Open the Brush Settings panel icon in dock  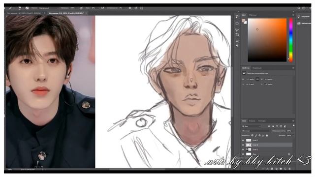(x=237, y=35)
